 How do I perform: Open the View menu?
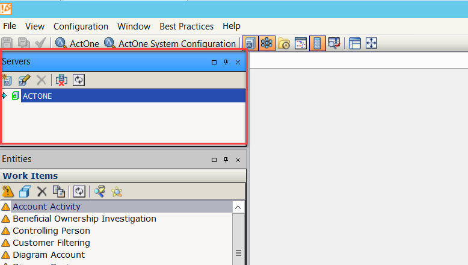point(35,26)
